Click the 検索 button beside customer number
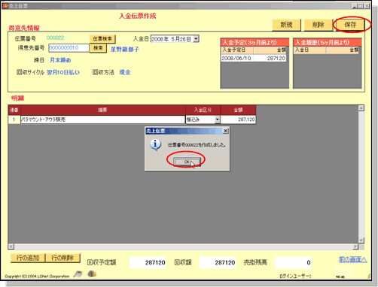Image resolution: width=378 pixels, height=287 pixels. coord(98,48)
